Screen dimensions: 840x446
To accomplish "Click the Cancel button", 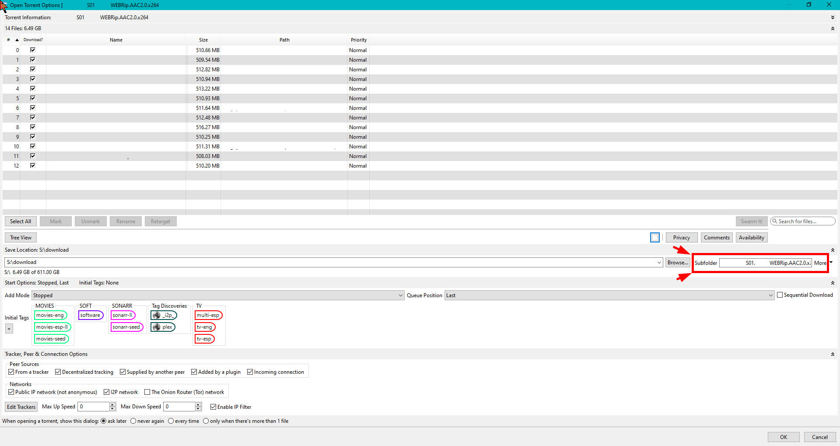I will coord(820,437).
